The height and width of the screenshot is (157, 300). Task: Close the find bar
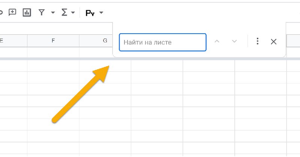(274, 41)
